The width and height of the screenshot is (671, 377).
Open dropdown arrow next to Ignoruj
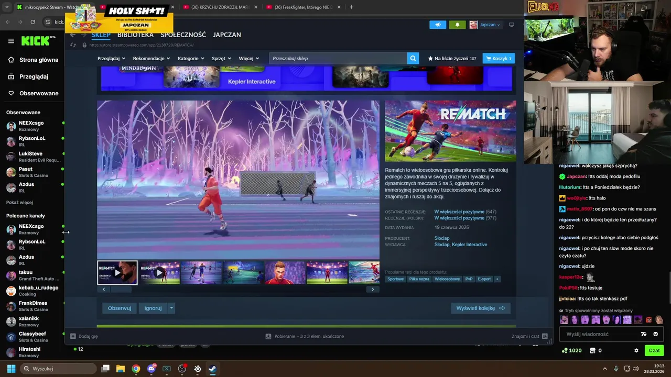click(x=171, y=308)
